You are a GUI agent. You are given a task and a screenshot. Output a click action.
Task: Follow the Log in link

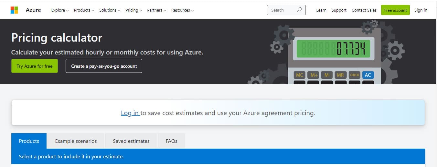click(130, 113)
